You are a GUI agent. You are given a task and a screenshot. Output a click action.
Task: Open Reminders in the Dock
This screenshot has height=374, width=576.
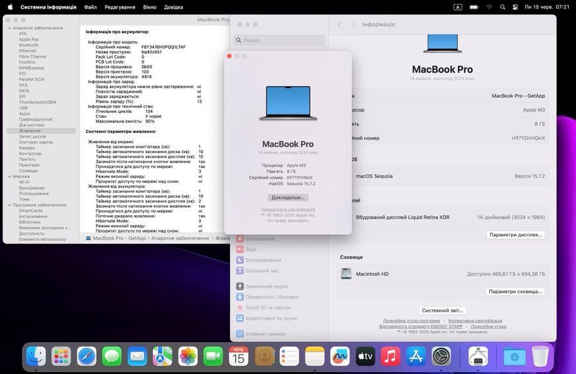[x=289, y=356]
